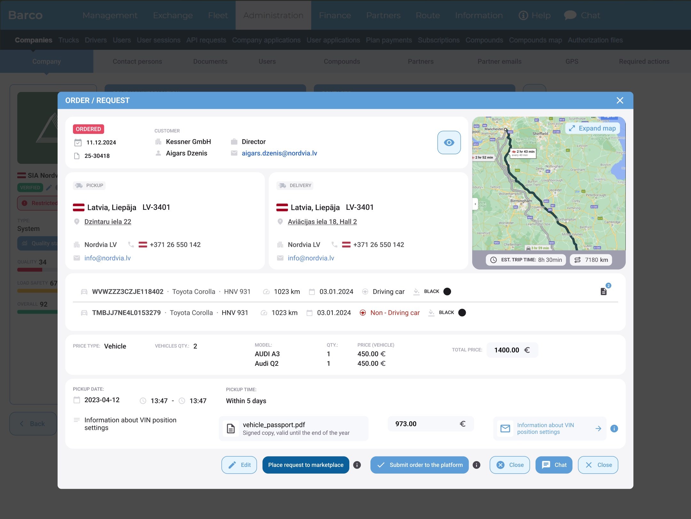The width and height of the screenshot is (691, 519).
Task: Open API requests submenu
Action: click(x=206, y=40)
